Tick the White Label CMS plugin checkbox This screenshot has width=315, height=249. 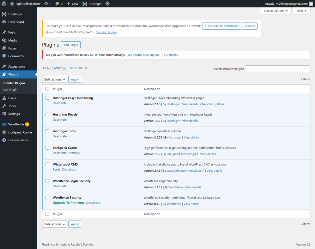[47, 164]
